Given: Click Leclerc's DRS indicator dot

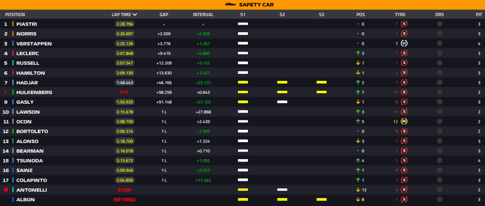Looking at the screenshot, I should point(439,53).
